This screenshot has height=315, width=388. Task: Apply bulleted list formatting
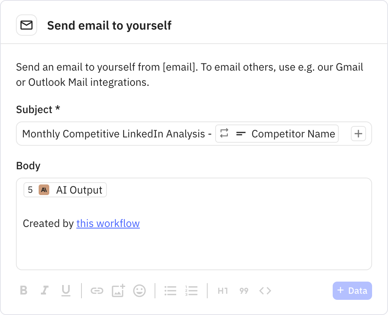[170, 291]
